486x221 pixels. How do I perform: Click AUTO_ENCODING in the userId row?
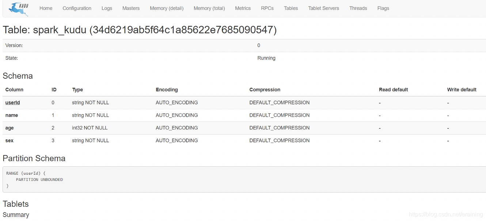[x=177, y=102]
